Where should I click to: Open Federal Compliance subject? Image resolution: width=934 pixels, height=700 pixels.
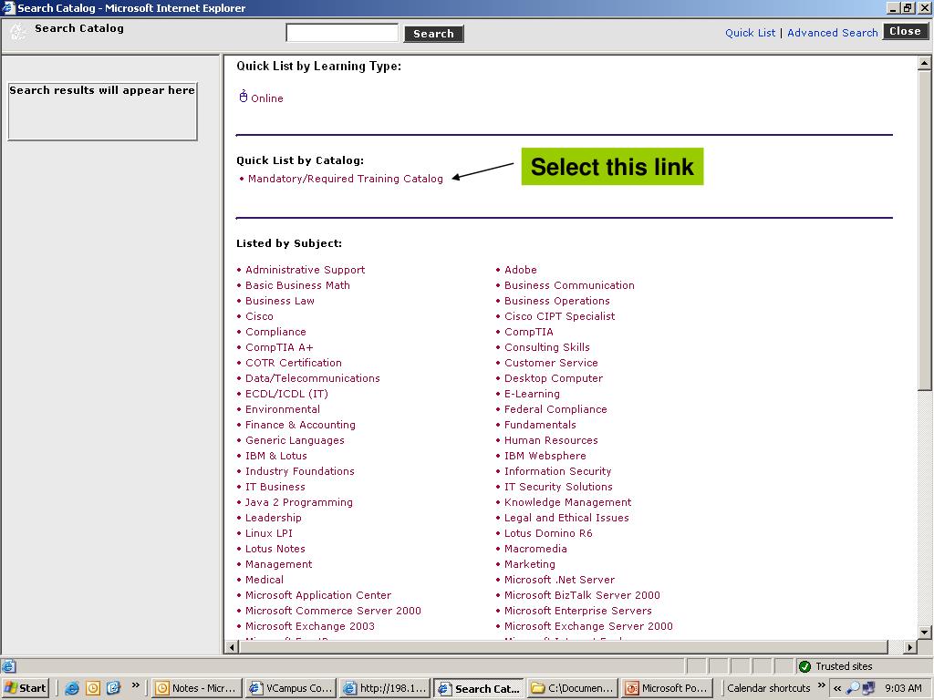pyautogui.click(x=555, y=409)
